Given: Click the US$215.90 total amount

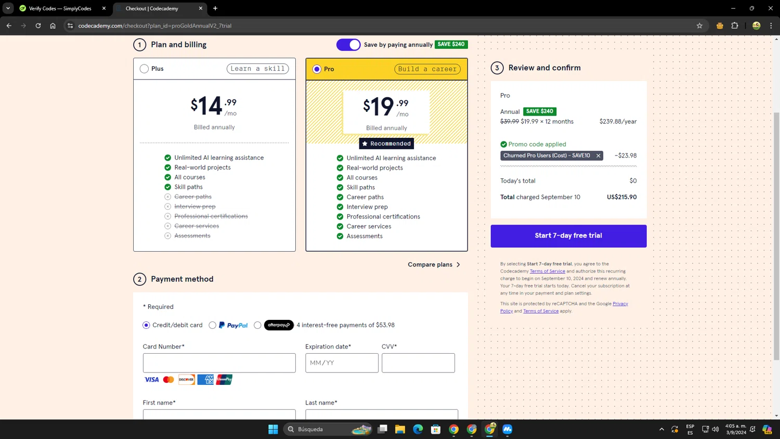Looking at the screenshot, I should point(621,197).
